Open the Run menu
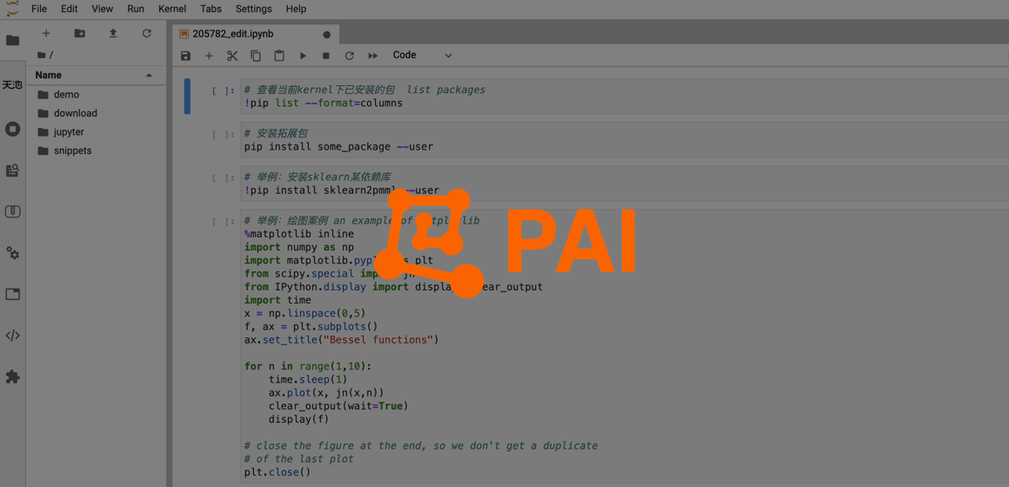The width and height of the screenshot is (1009, 487). click(136, 9)
